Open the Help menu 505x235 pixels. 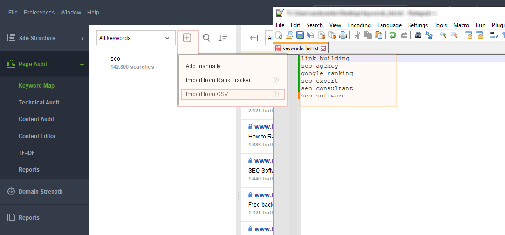click(x=93, y=12)
